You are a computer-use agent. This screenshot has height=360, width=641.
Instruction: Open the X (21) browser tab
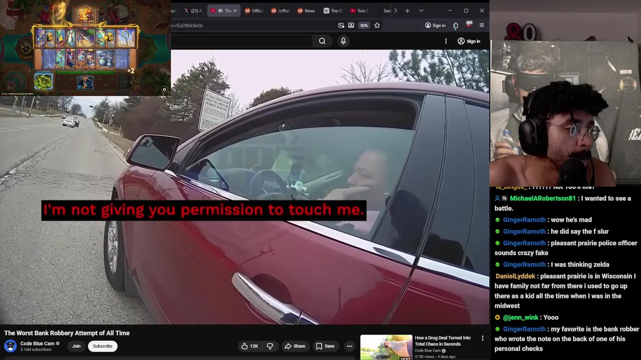pos(193,10)
